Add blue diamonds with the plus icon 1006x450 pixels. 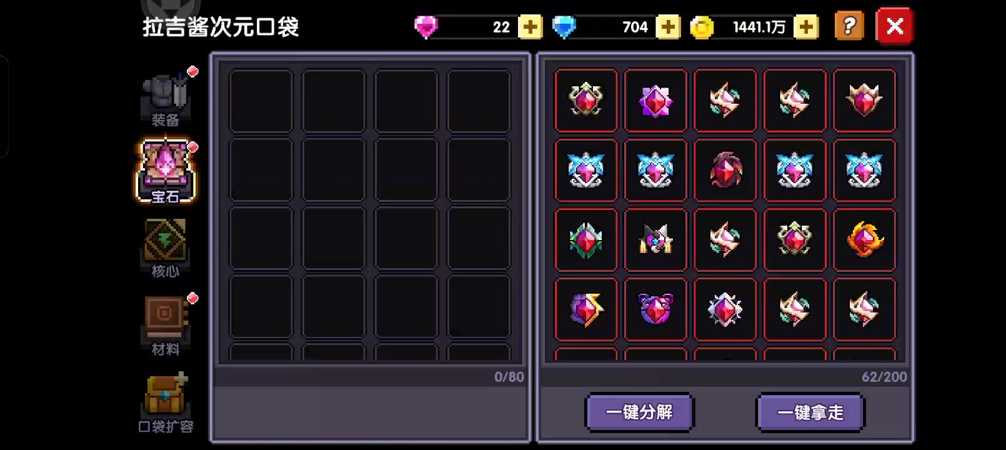(x=668, y=27)
